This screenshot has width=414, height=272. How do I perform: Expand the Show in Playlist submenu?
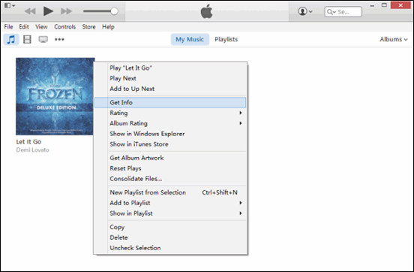(x=170, y=213)
